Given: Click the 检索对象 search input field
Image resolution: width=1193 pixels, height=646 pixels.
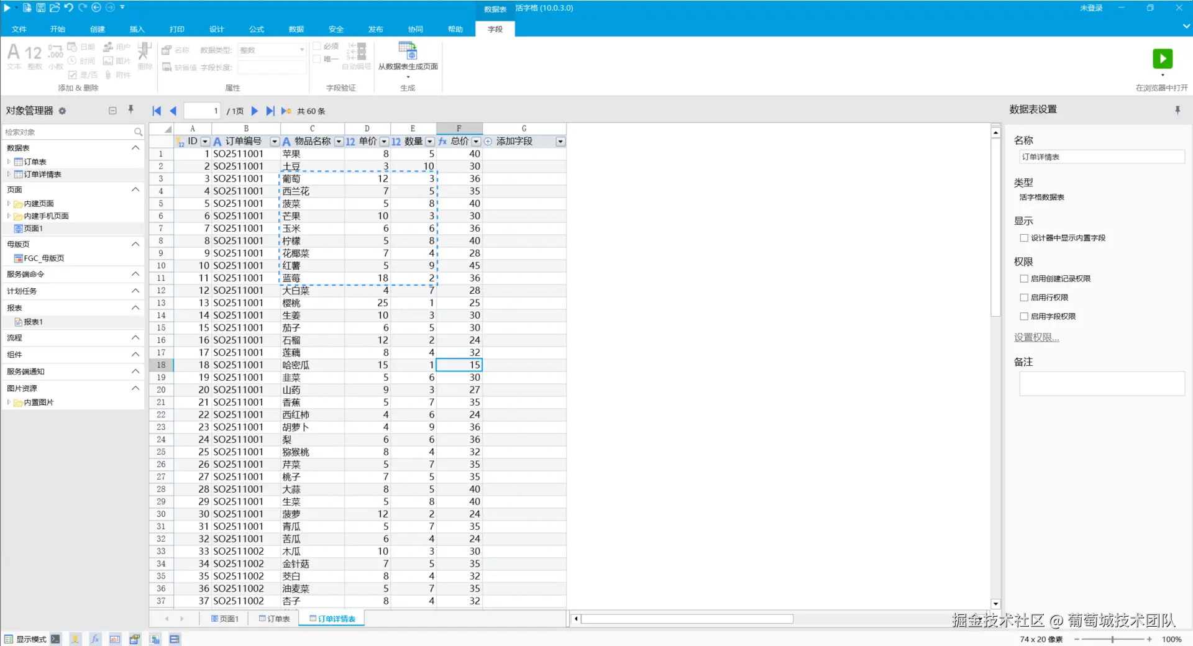Looking at the screenshot, I should [x=68, y=132].
